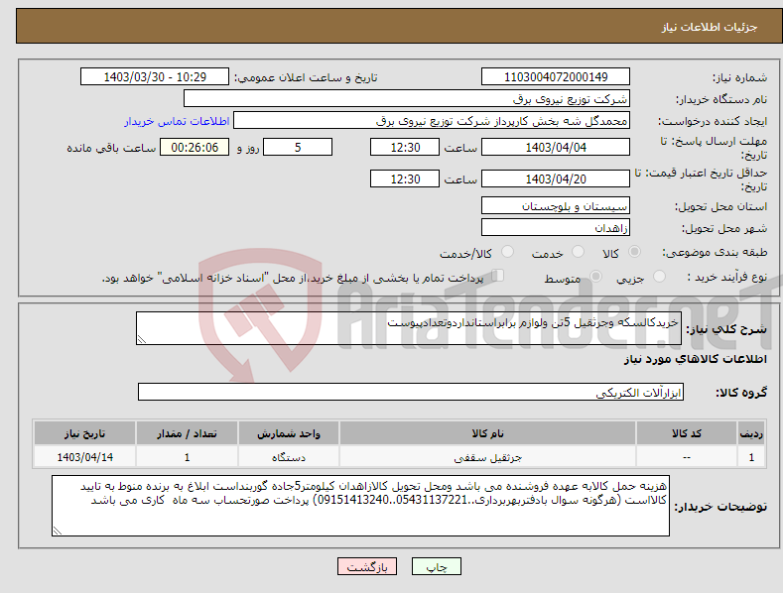783x593 pixels.
Task: Select the کالا/خدمت radio button
Action: pyautogui.click(x=507, y=252)
